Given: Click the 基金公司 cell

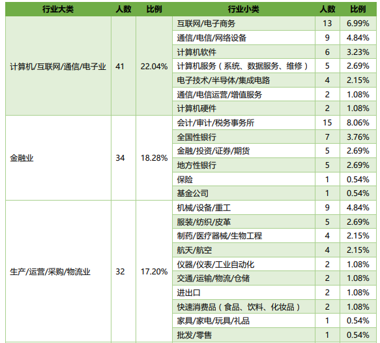Looking at the screenshot, I should click(244, 193).
